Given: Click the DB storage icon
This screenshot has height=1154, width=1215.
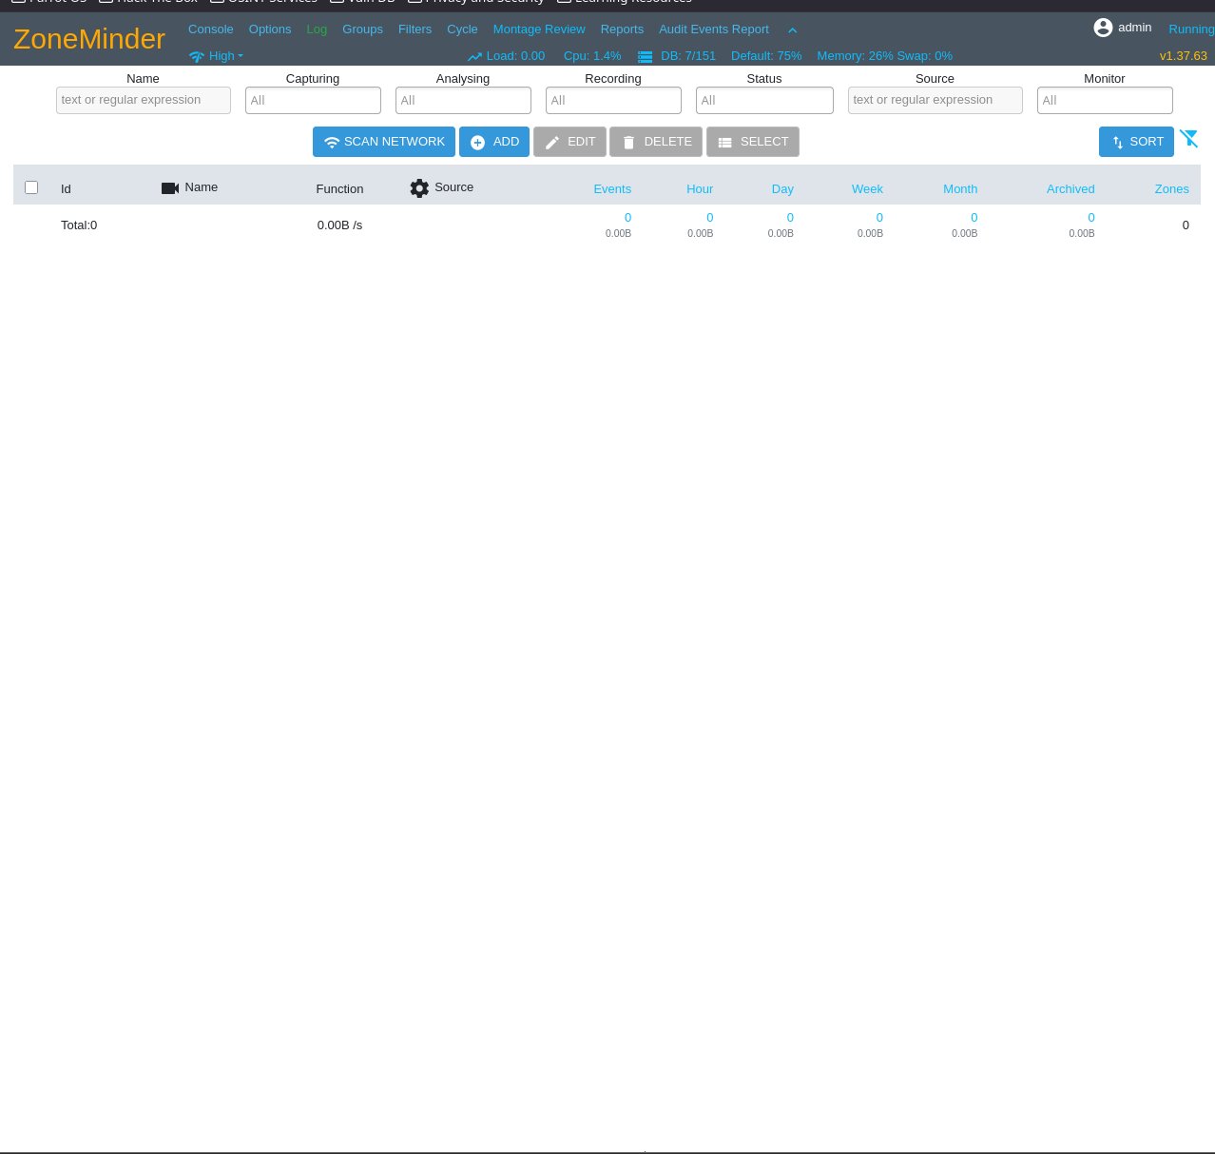Looking at the screenshot, I should click(x=646, y=57).
